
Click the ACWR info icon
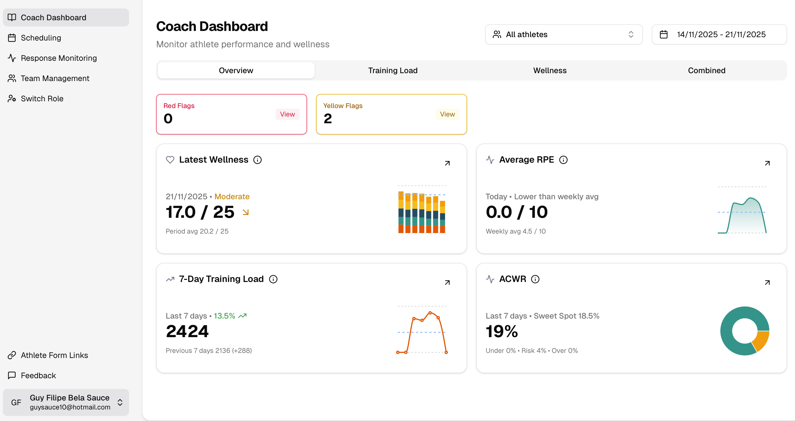pos(535,279)
